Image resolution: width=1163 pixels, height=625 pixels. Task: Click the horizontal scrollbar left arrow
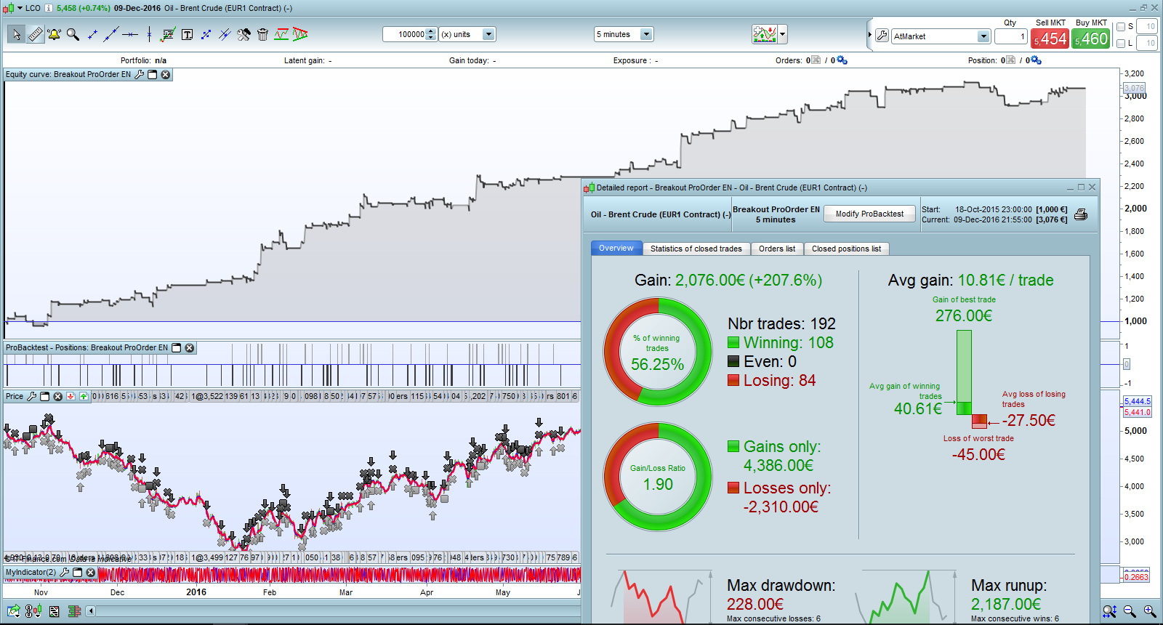coord(91,611)
